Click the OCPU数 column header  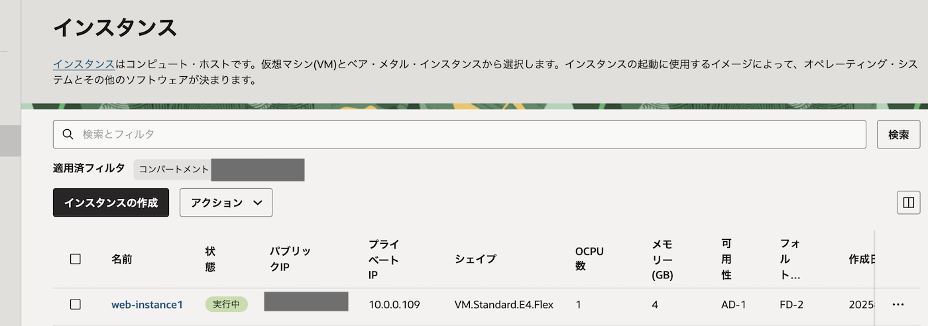[x=589, y=259]
